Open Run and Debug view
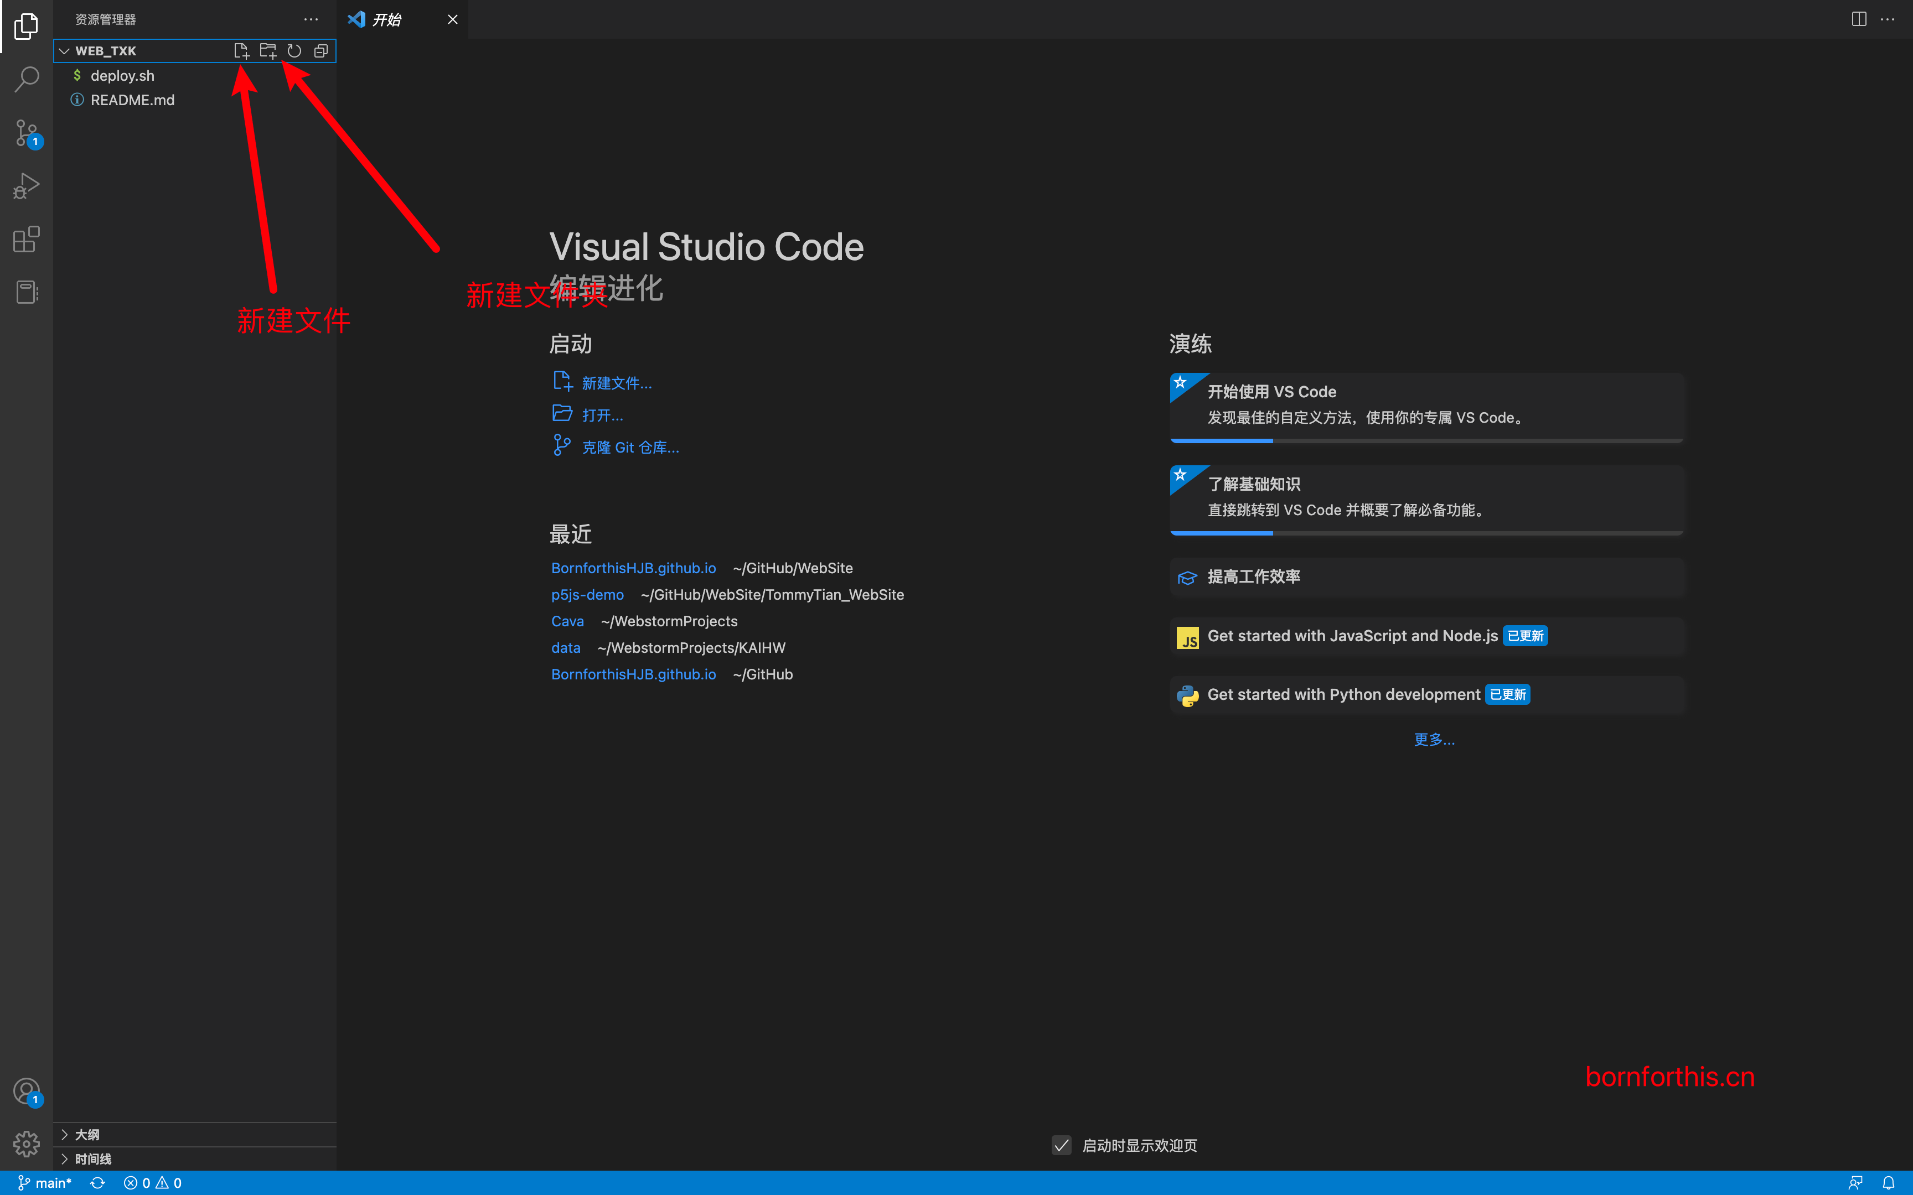Image resolution: width=1913 pixels, height=1195 pixels. click(26, 186)
